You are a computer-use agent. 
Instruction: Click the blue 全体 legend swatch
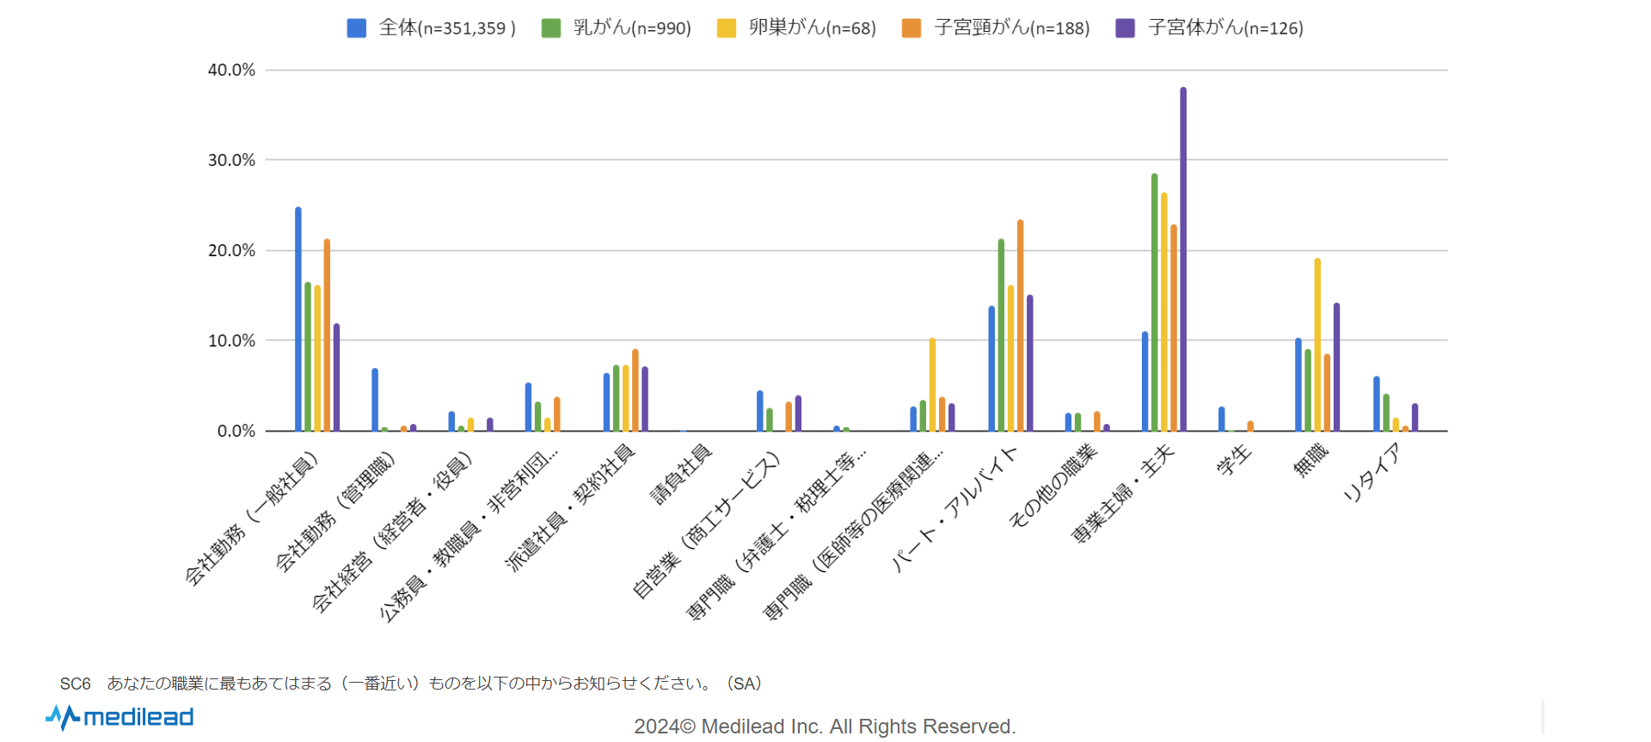point(356,28)
